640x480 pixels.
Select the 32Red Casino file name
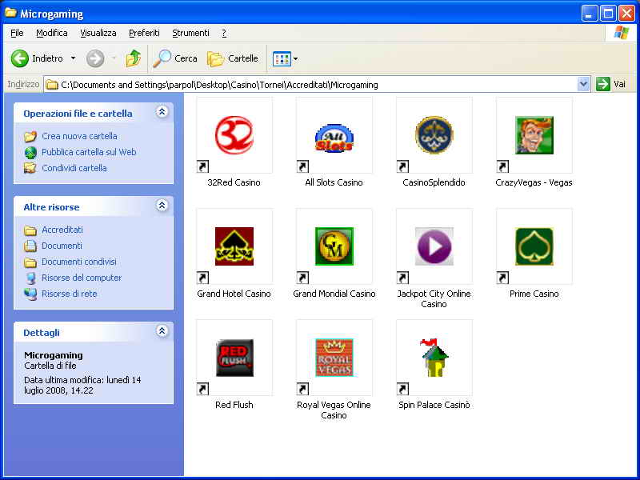tap(234, 182)
